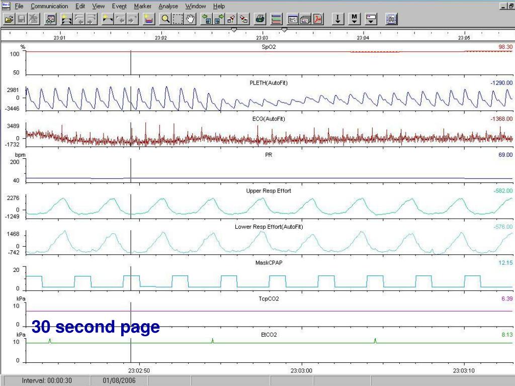Open the Marker menu
515x386 pixels.
[142, 6]
